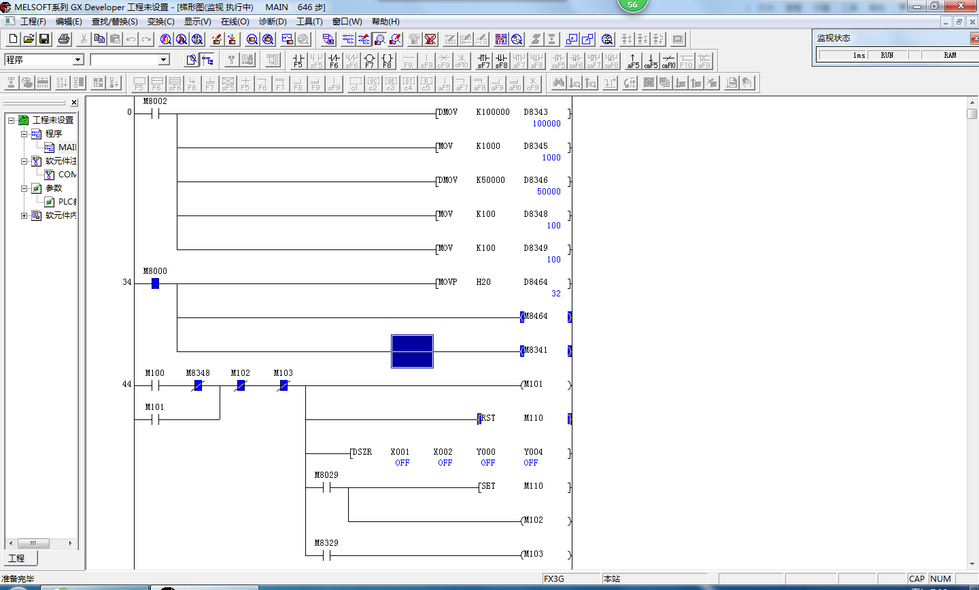979x590 pixels.
Task: Open MAIN program in project tree
Action: [x=67, y=147]
